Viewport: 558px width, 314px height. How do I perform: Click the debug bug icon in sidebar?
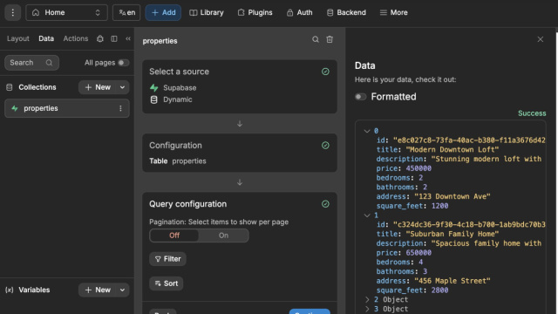pos(100,38)
